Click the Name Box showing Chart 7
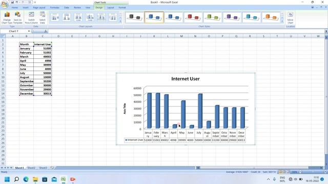The width and height of the screenshot is (328, 184). click(x=14, y=31)
